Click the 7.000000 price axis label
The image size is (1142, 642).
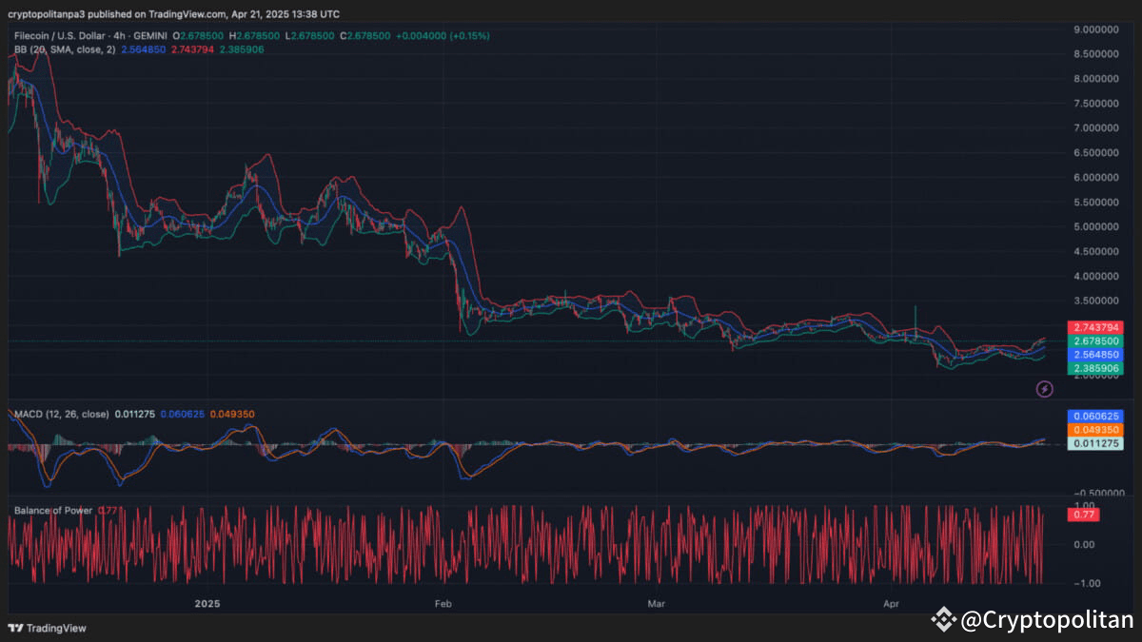[1096, 128]
